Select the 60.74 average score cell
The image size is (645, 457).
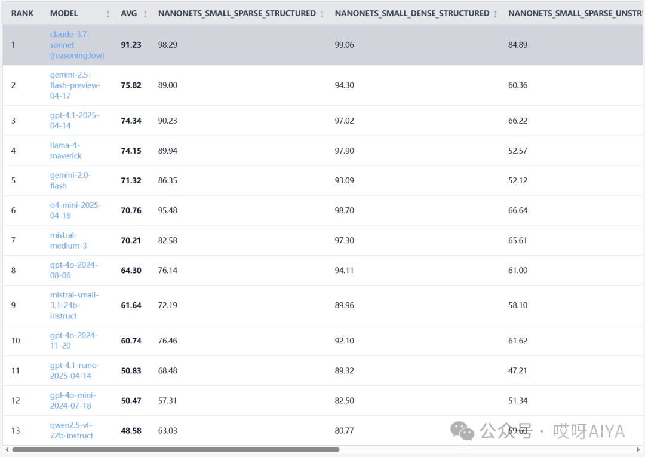(x=131, y=341)
